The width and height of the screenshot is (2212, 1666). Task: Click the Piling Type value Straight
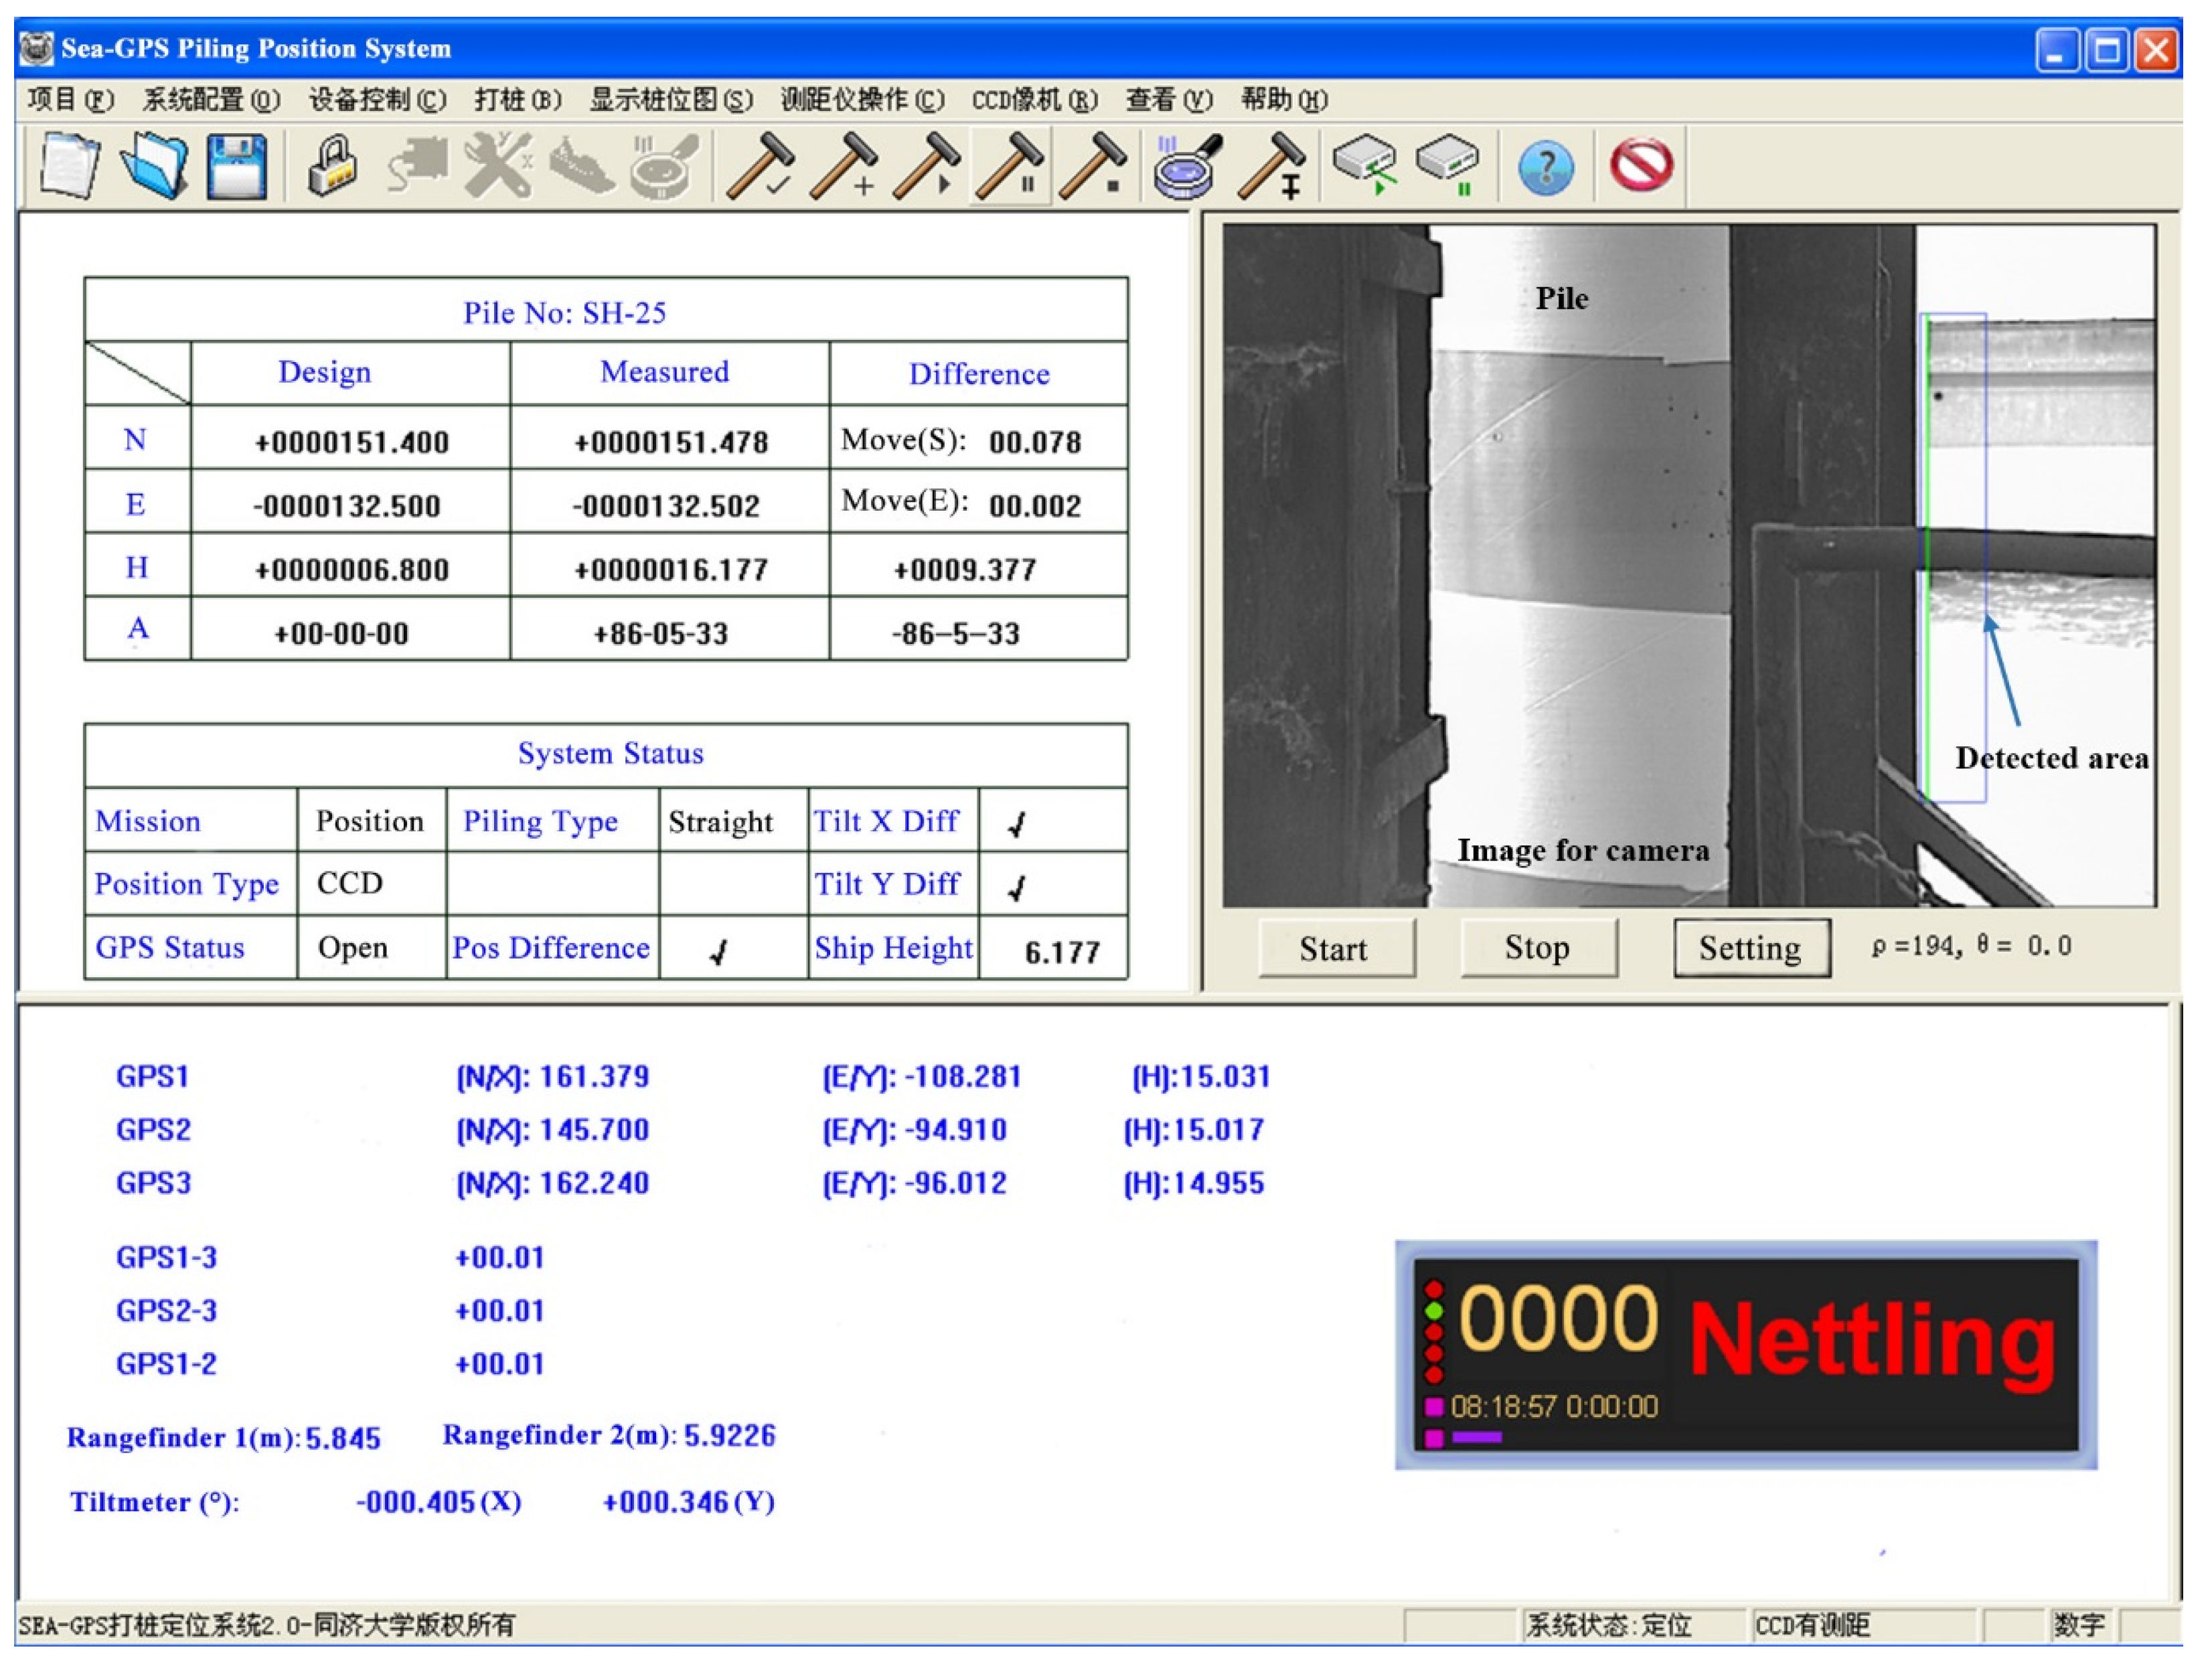click(721, 822)
